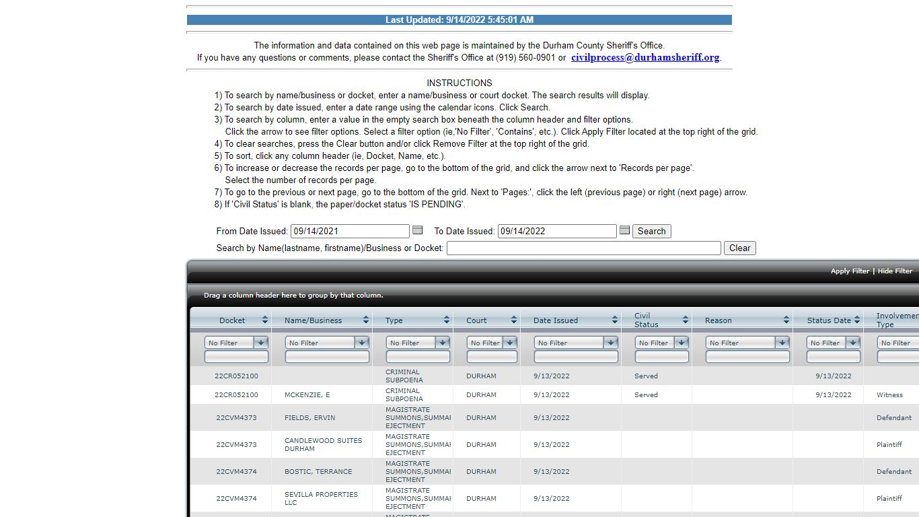
Task: Sort by Docket column arrows
Action: [x=265, y=320]
